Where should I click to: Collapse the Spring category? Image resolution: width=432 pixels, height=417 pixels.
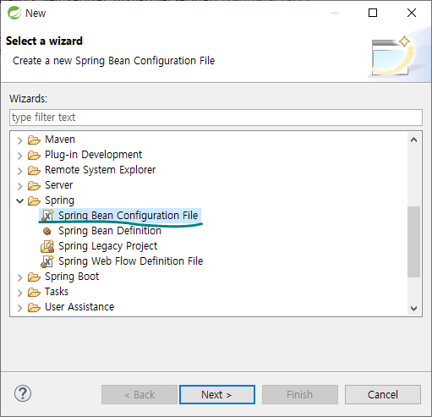pos(19,200)
